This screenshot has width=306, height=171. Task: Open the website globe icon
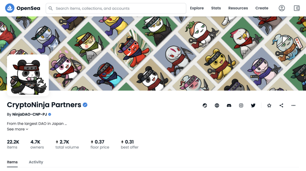point(217,105)
